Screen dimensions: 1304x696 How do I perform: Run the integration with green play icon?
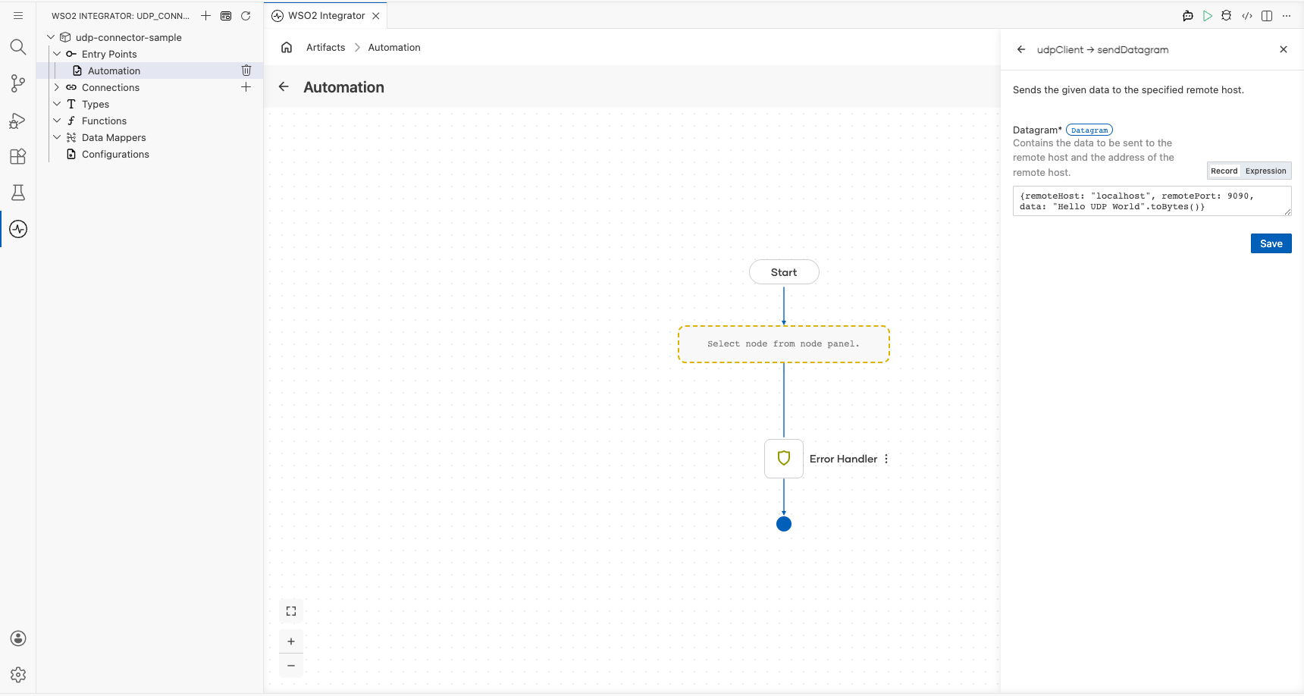(1208, 15)
